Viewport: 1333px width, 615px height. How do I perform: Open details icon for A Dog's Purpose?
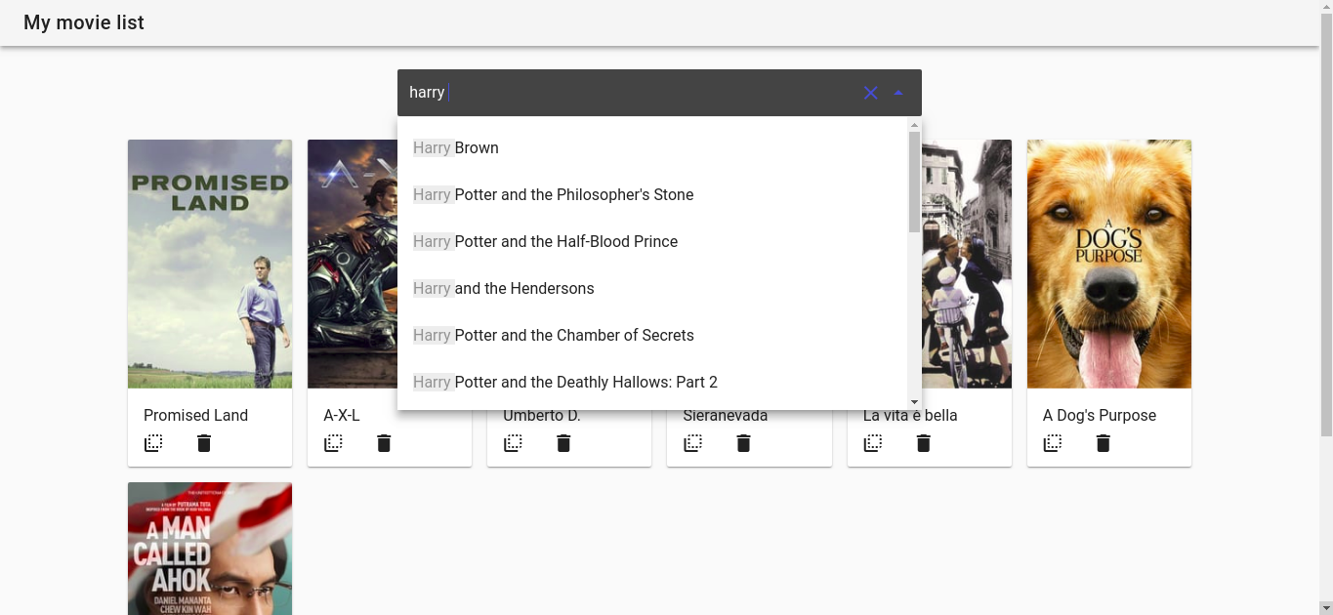[1053, 443]
